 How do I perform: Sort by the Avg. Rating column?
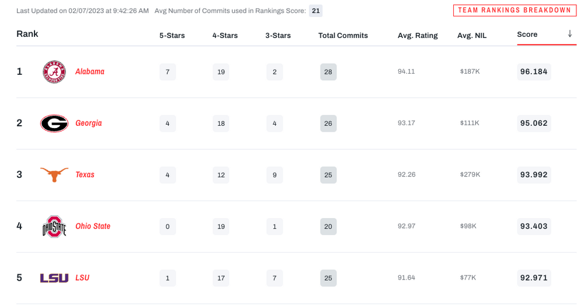point(418,36)
